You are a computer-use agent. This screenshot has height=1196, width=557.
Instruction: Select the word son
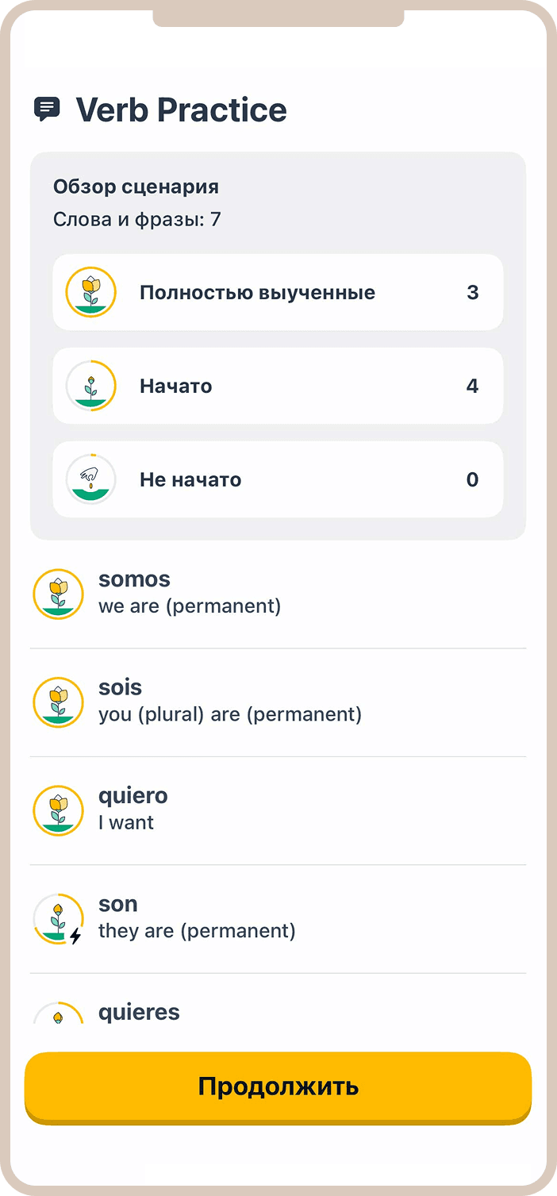pyautogui.click(x=118, y=904)
